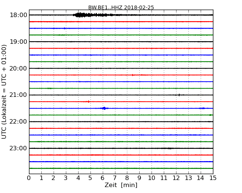Click the green bump near minute 1.5

tap(50, 88)
